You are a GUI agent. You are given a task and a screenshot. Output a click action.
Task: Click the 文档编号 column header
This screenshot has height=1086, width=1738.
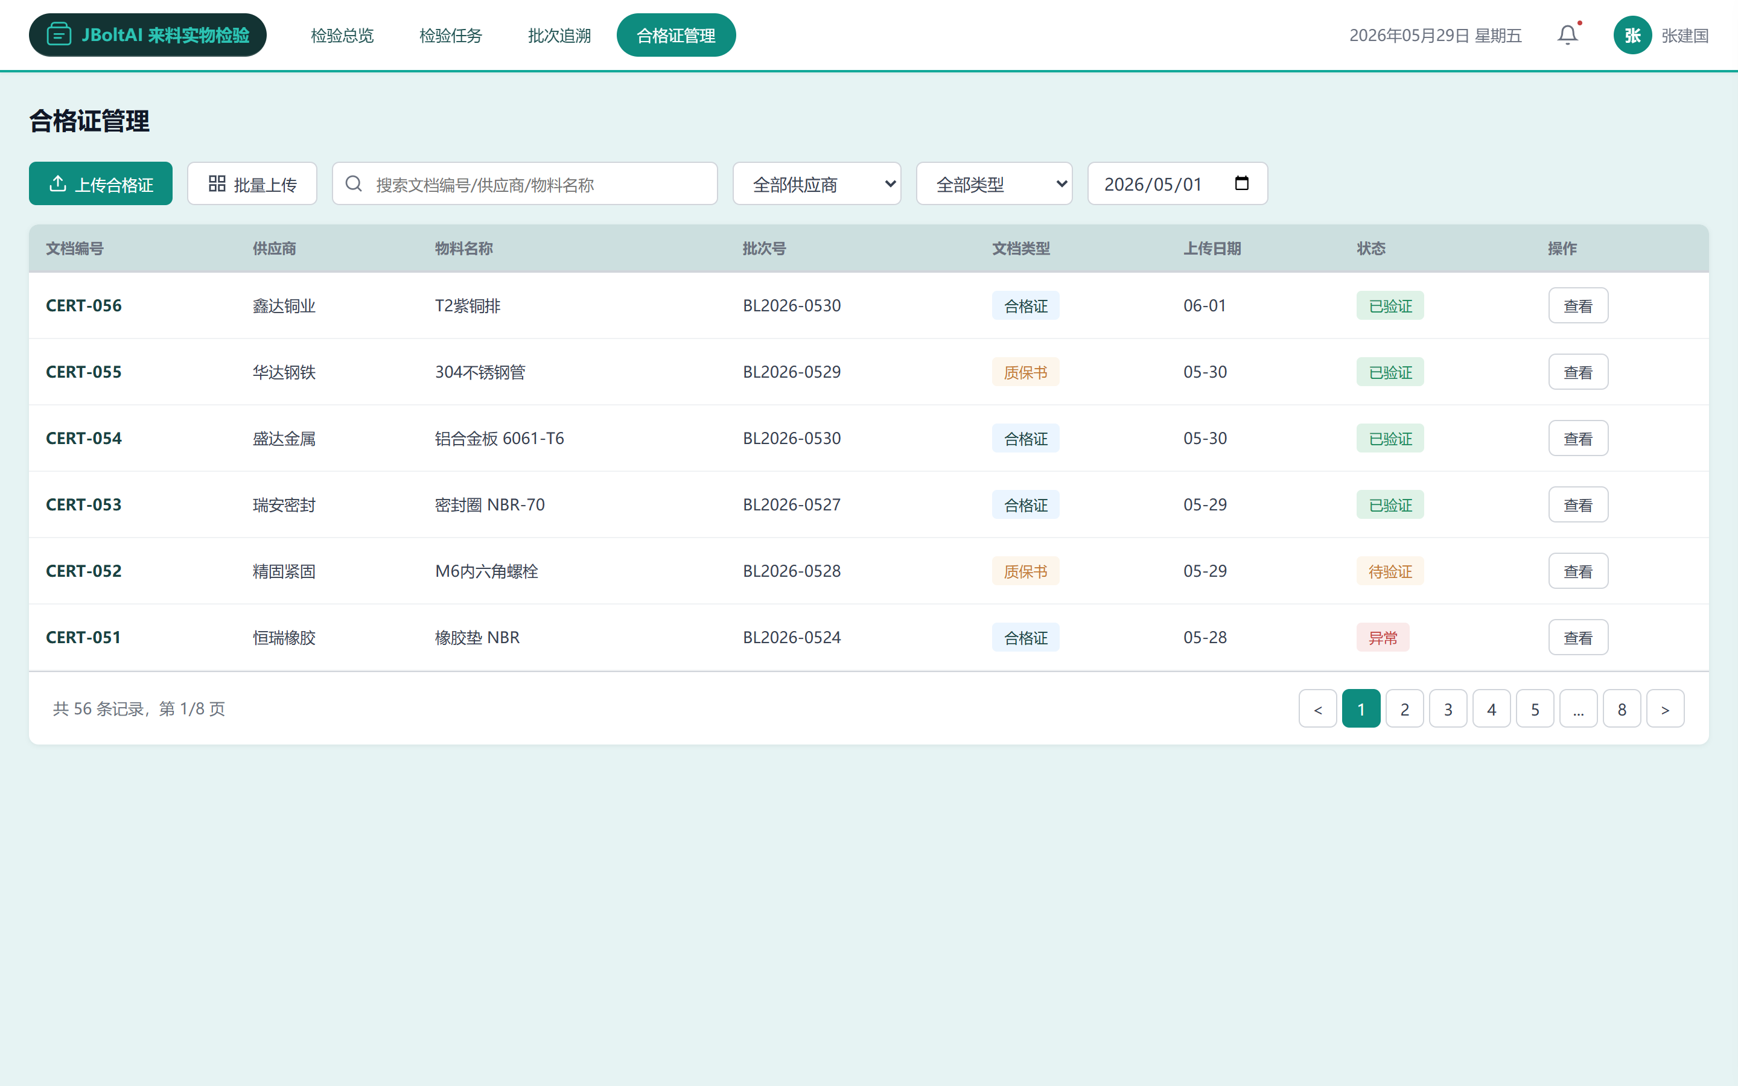point(75,249)
